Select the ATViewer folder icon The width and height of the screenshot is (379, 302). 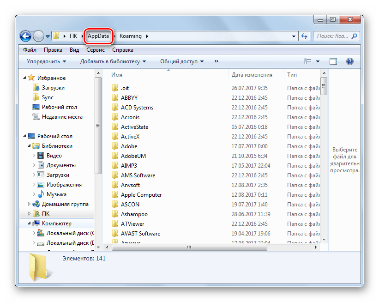115,223
